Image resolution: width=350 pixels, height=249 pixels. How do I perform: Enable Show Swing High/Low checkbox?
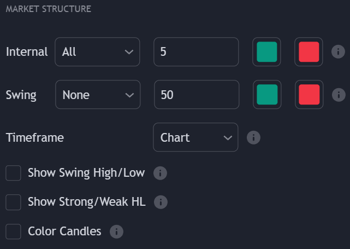13,173
